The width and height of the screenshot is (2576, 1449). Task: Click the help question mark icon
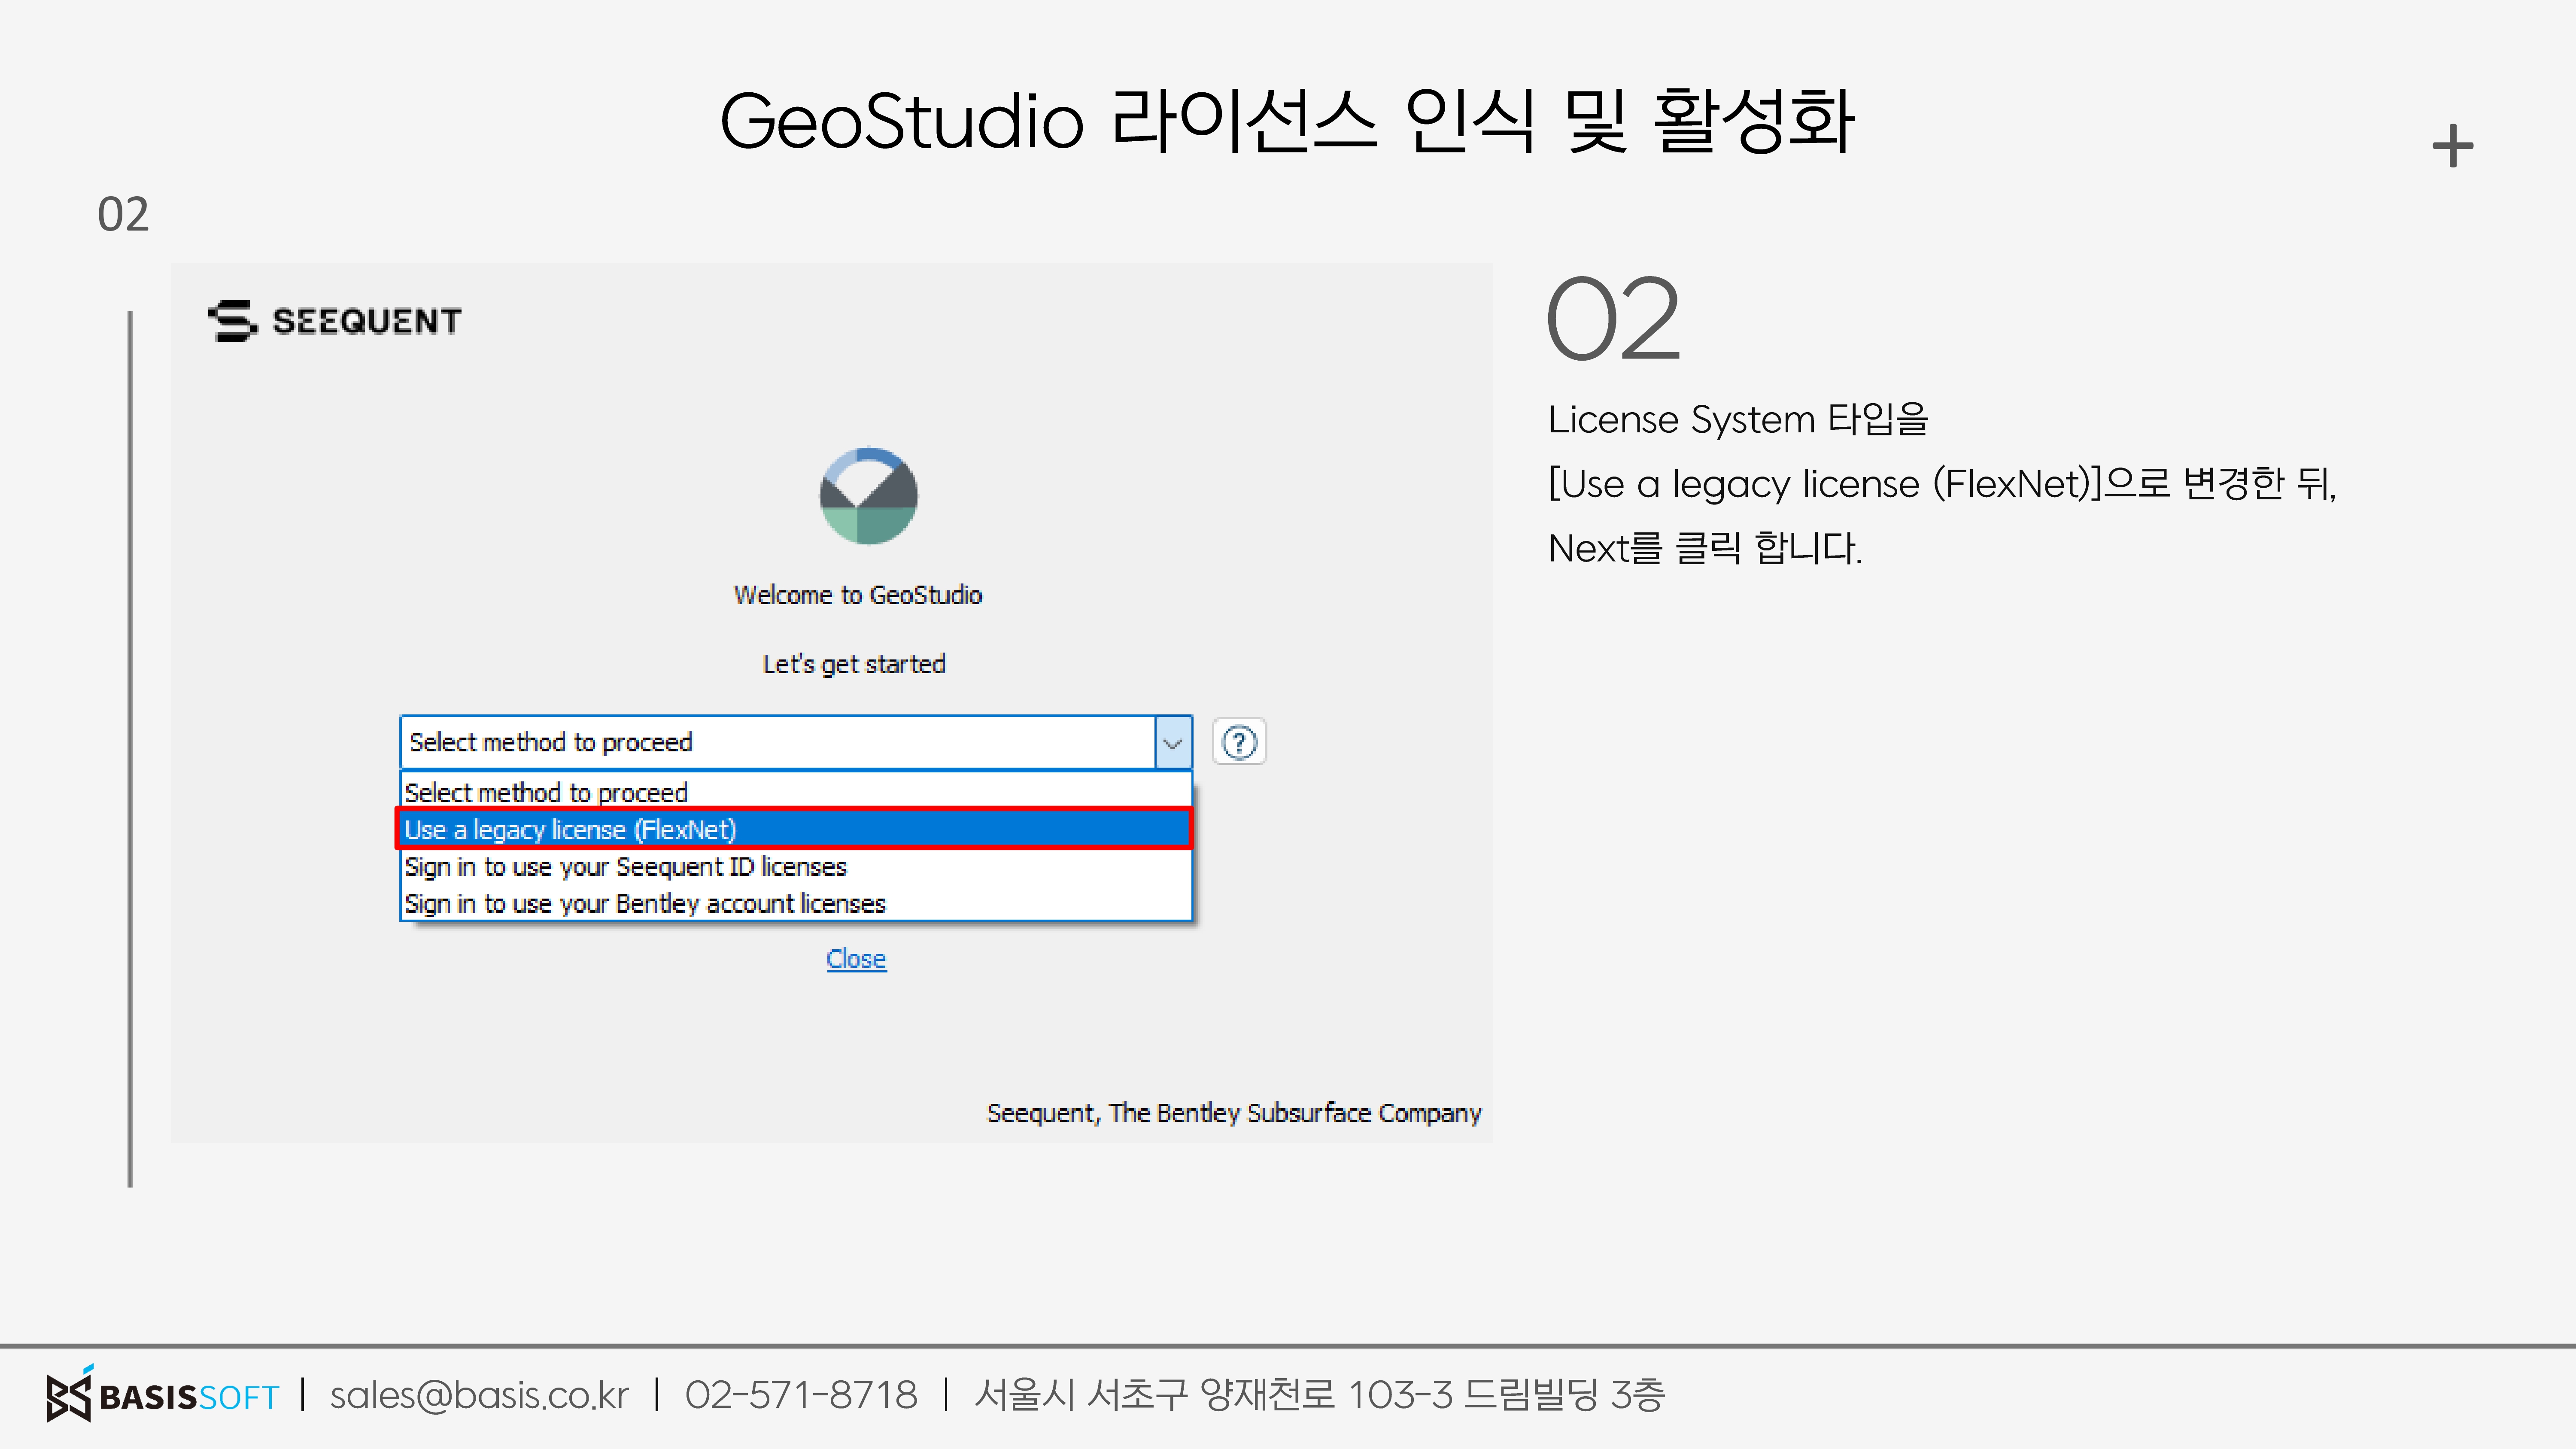coord(1239,742)
